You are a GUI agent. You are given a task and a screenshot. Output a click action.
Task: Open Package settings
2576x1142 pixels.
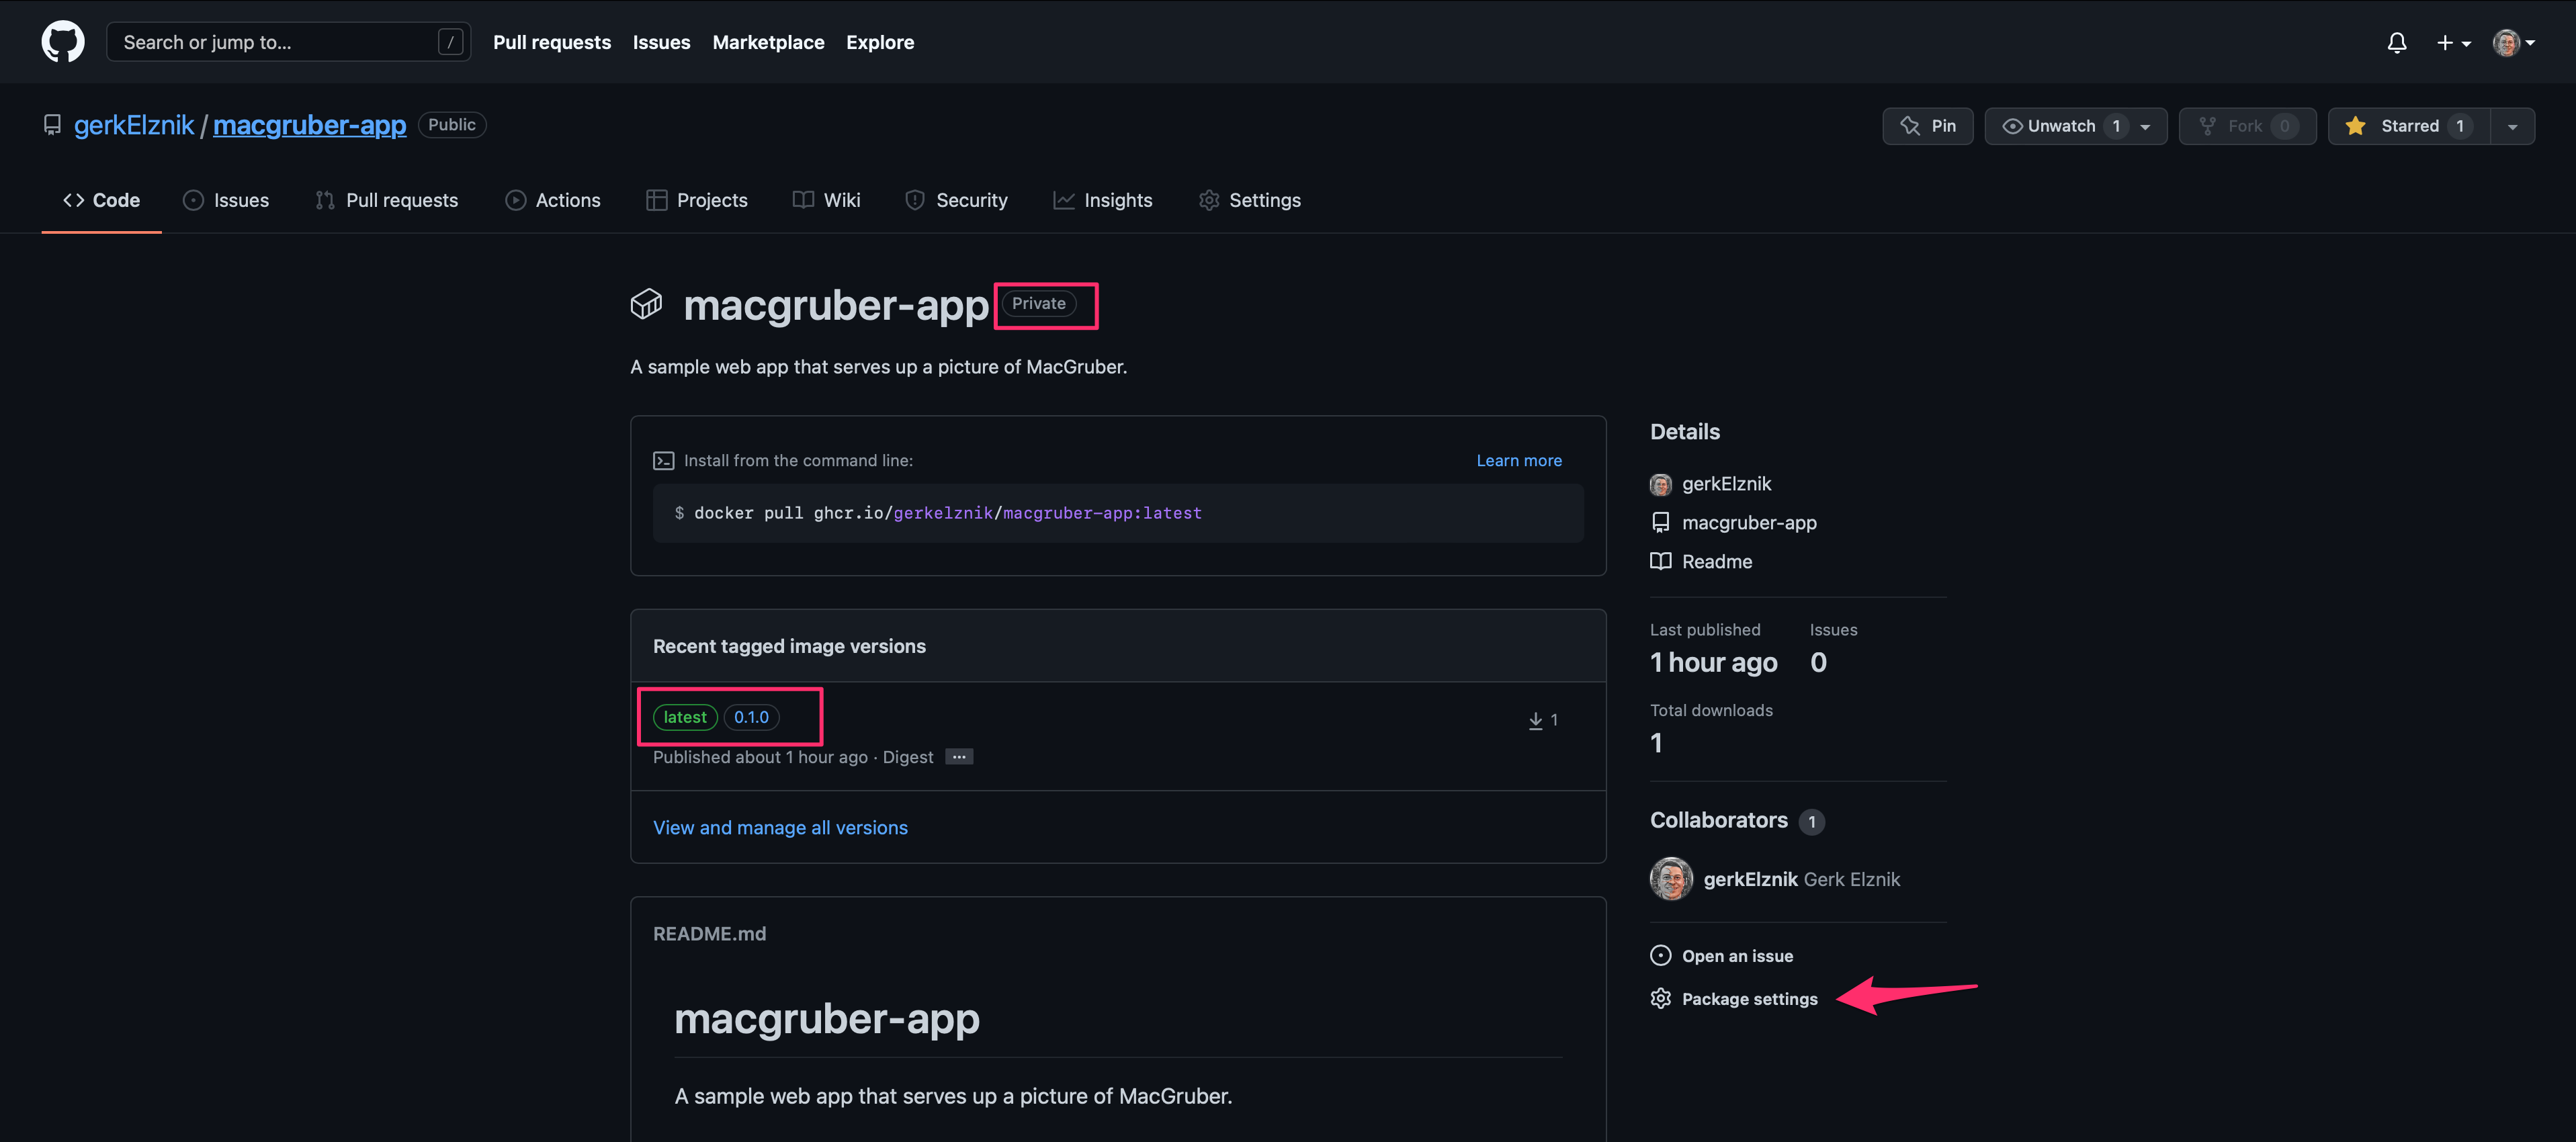(x=1749, y=999)
